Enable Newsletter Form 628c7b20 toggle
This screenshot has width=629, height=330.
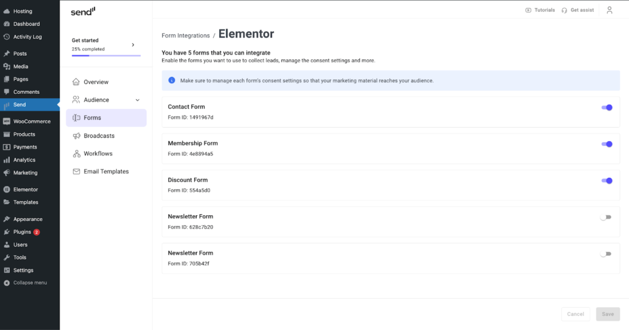606,217
